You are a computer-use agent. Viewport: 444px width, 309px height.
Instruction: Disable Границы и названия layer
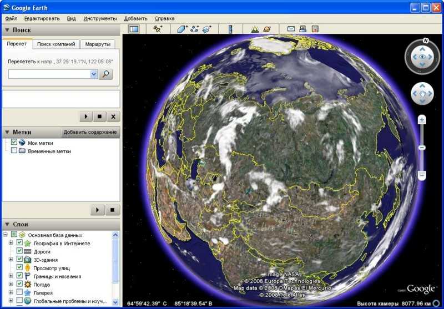(x=19, y=275)
